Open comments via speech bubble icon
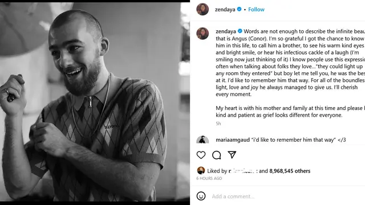The height and width of the screenshot is (205, 365). 217,155
